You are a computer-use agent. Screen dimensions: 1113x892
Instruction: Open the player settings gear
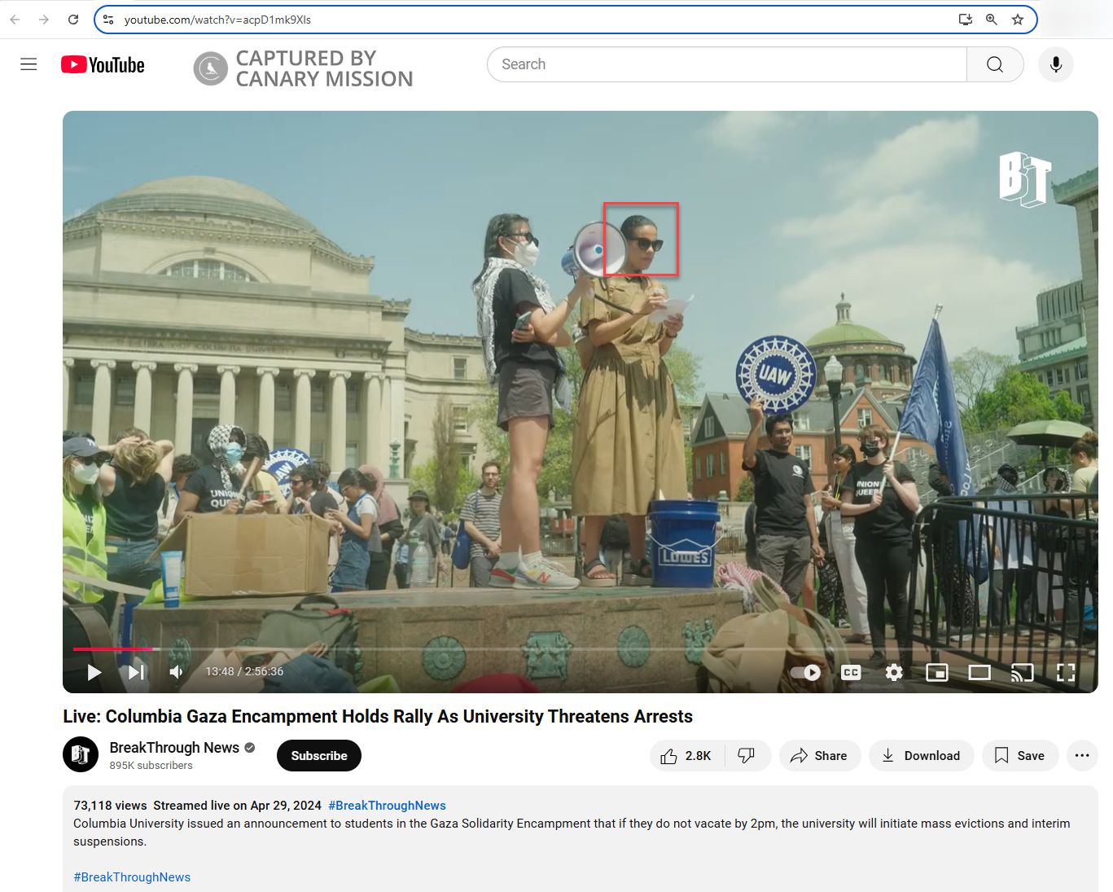pyautogui.click(x=893, y=672)
